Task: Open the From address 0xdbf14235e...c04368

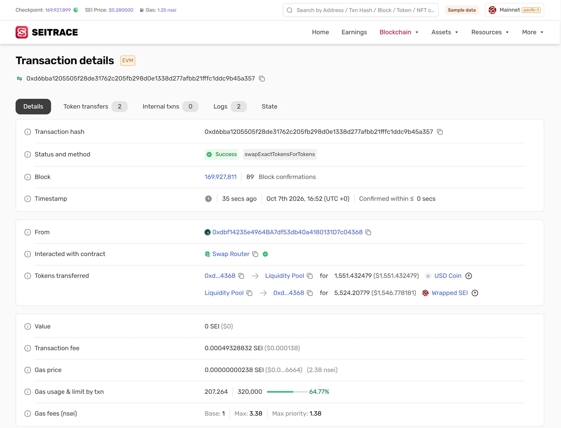Action: click(288, 232)
